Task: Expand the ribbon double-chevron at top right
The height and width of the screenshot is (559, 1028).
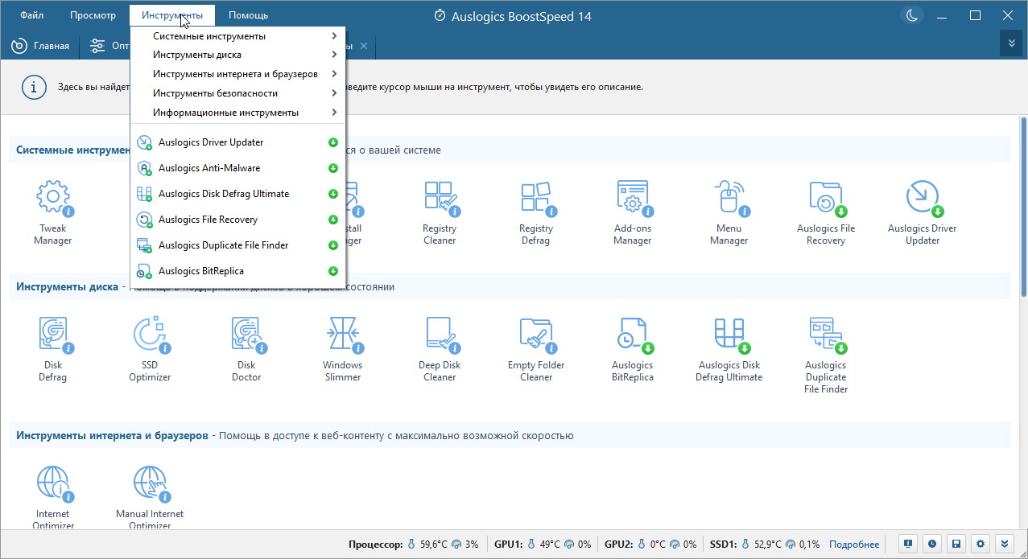Action: click(1011, 43)
